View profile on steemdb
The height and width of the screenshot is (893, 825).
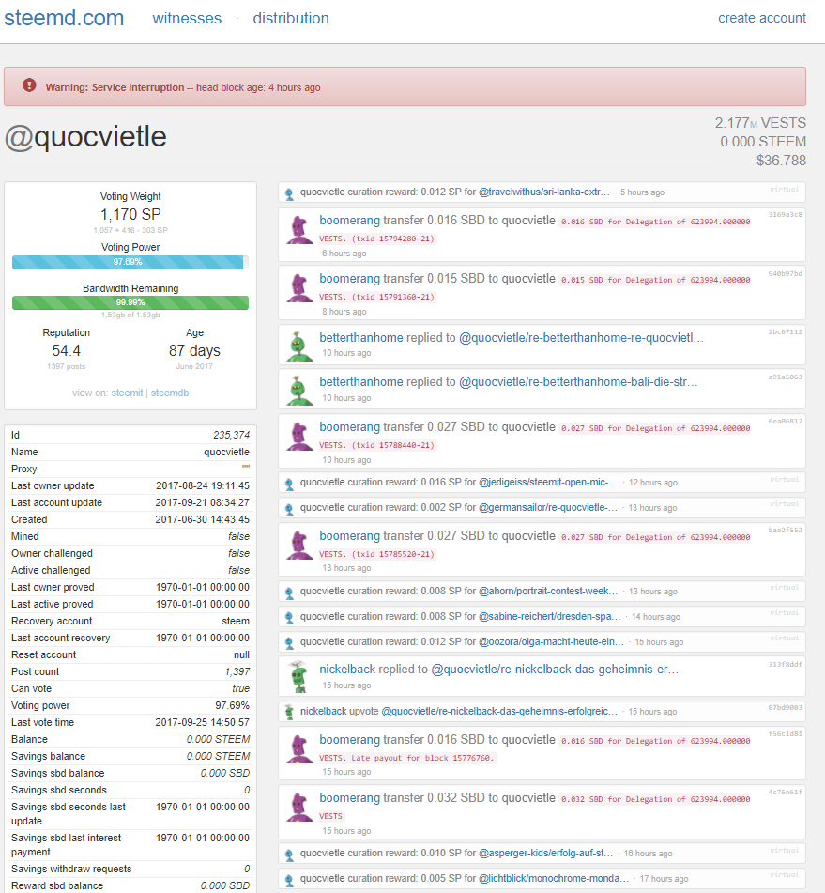[170, 393]
